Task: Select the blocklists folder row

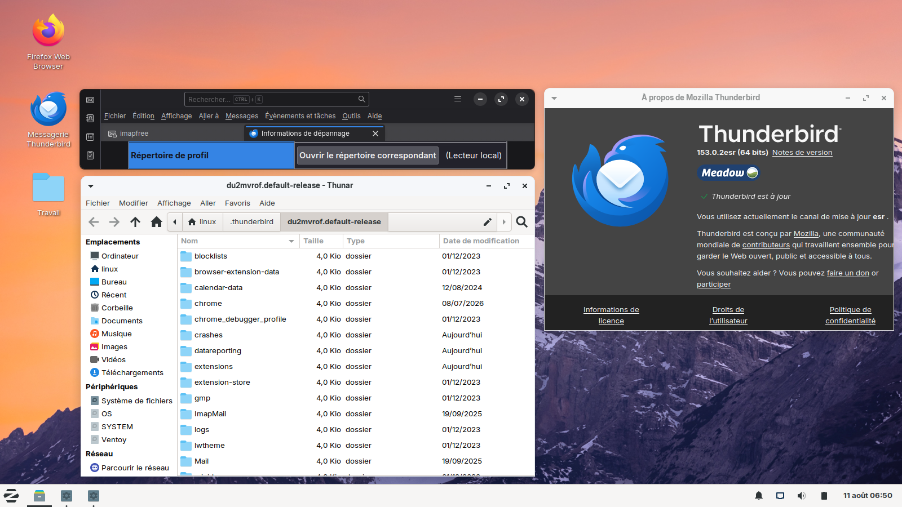Action: click(x=356, y=256)
